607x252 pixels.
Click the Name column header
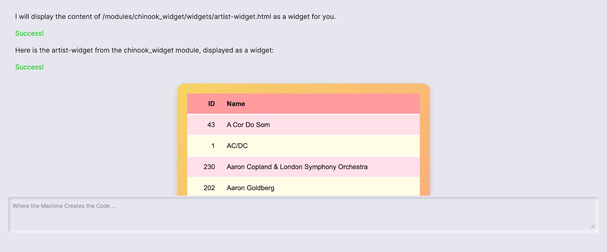tap(236, 104)
